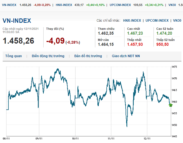
Task: Click the large VN-INDEX page heading
Action: pyautogui.click(x=17, y=21)
